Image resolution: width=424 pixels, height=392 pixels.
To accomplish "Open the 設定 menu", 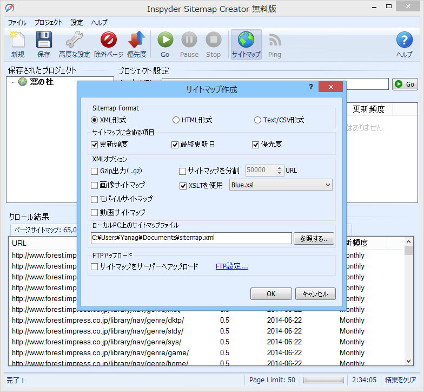I will pyautogui.click(x=77, y=23).
